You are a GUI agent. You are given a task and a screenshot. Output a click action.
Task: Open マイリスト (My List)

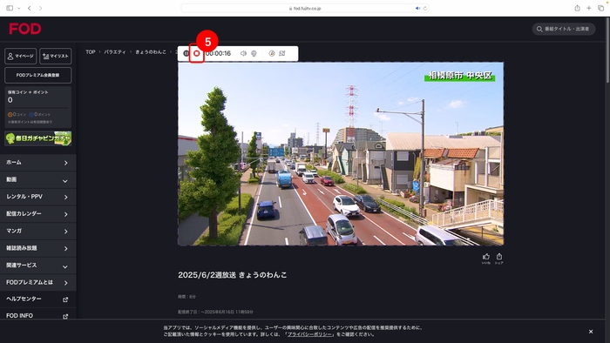[x=55, y=56]
